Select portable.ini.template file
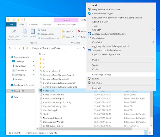The image size is (160, 137). click(51, 126)
